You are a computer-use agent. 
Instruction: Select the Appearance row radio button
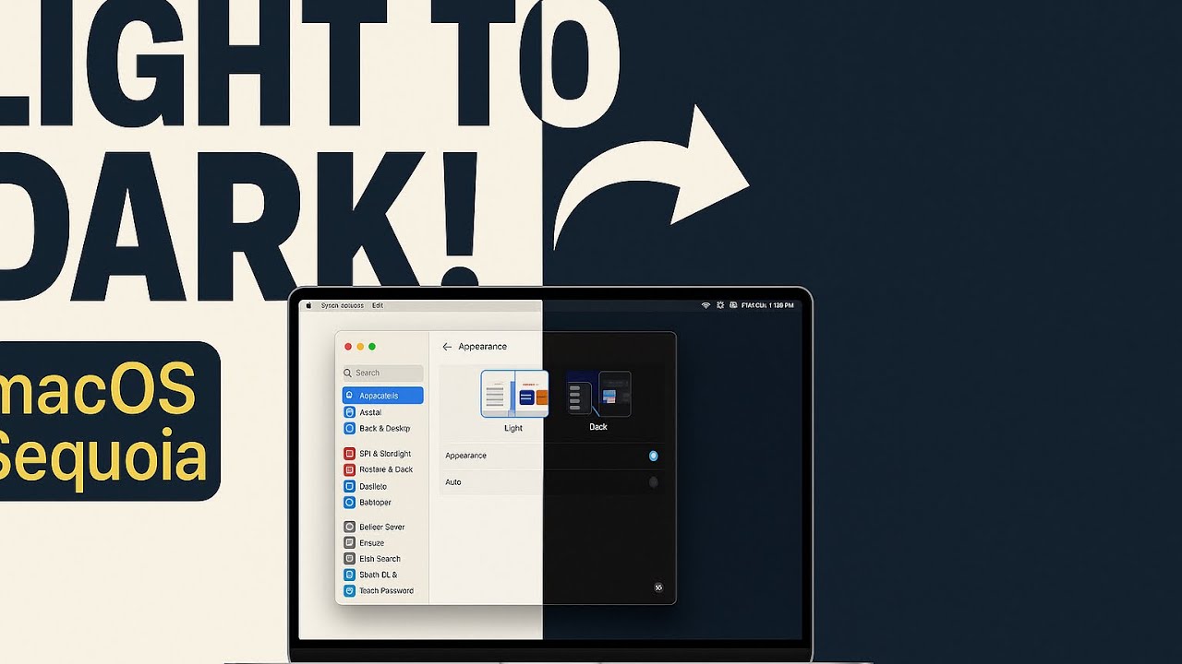pyautogui.click(x=653, y=456)
